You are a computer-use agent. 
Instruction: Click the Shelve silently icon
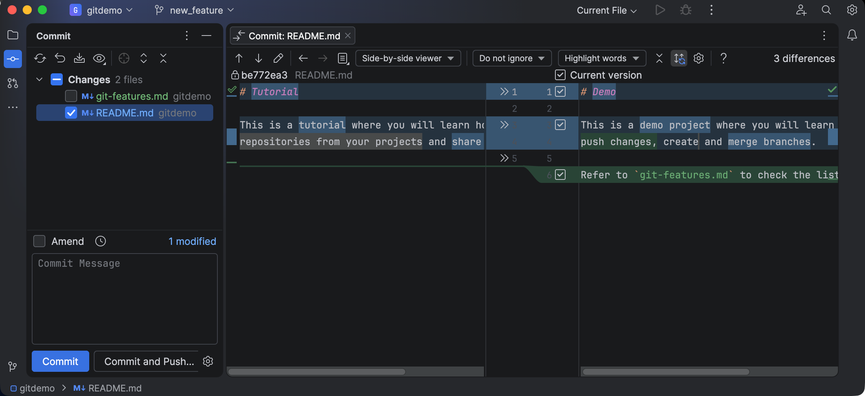79,58
